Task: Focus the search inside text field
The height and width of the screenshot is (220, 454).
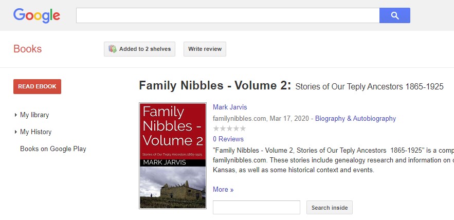Action: click(256, 208)
